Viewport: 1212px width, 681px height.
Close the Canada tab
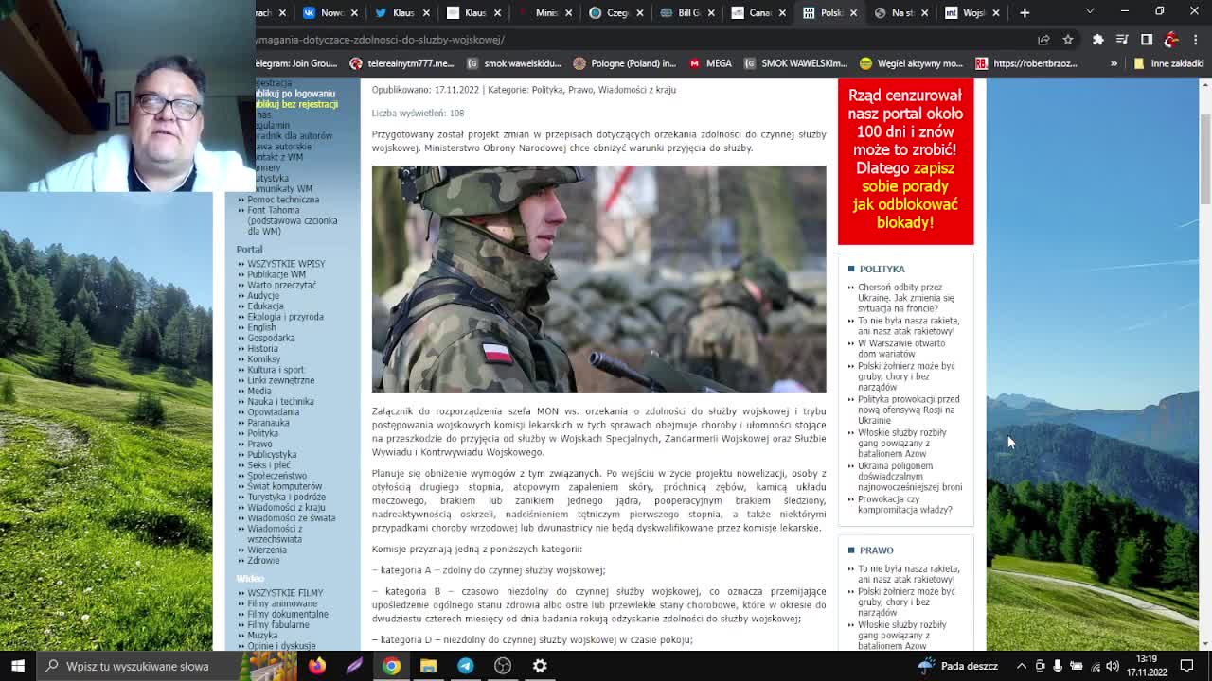tap(782, 12)
